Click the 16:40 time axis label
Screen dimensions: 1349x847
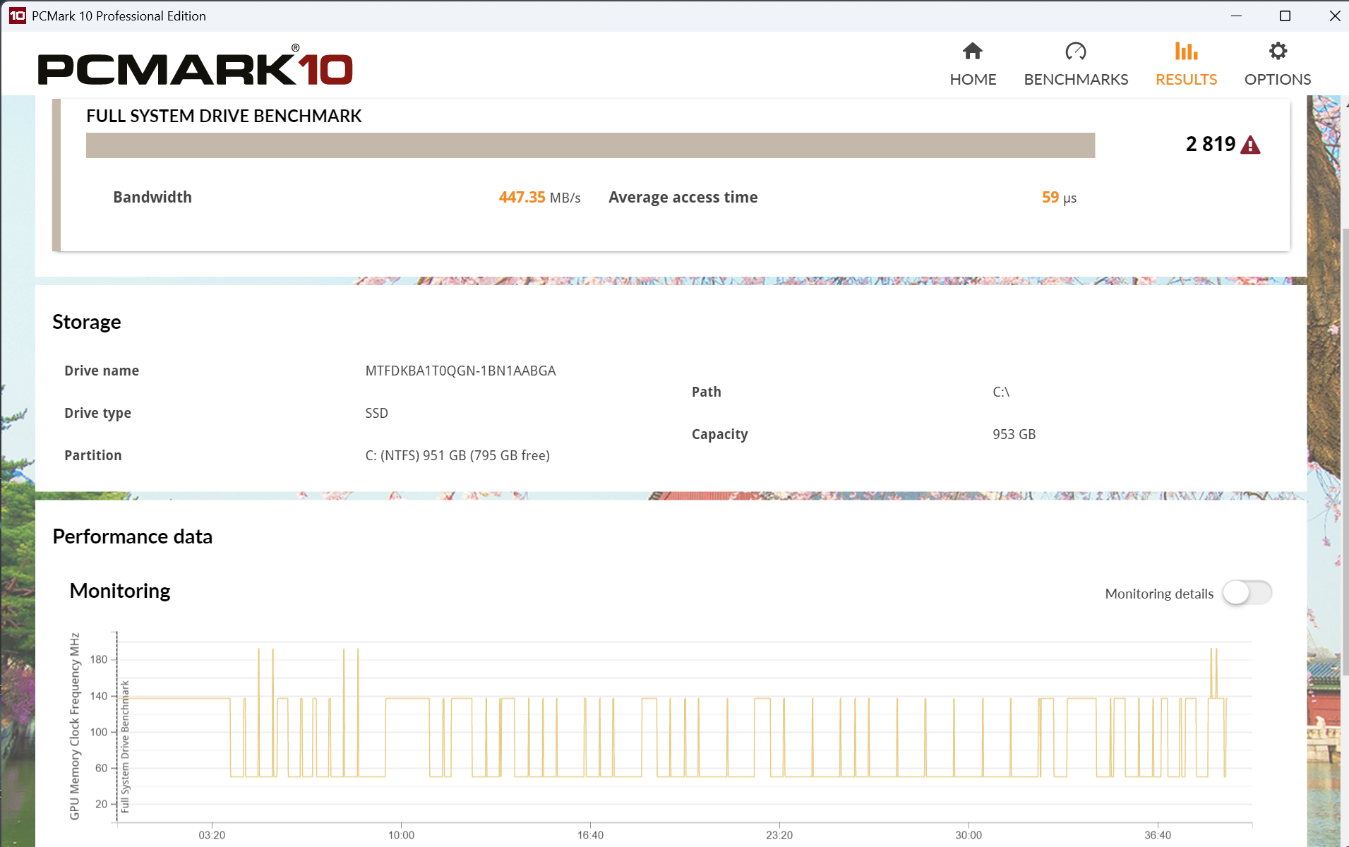[x=590, y=835]
